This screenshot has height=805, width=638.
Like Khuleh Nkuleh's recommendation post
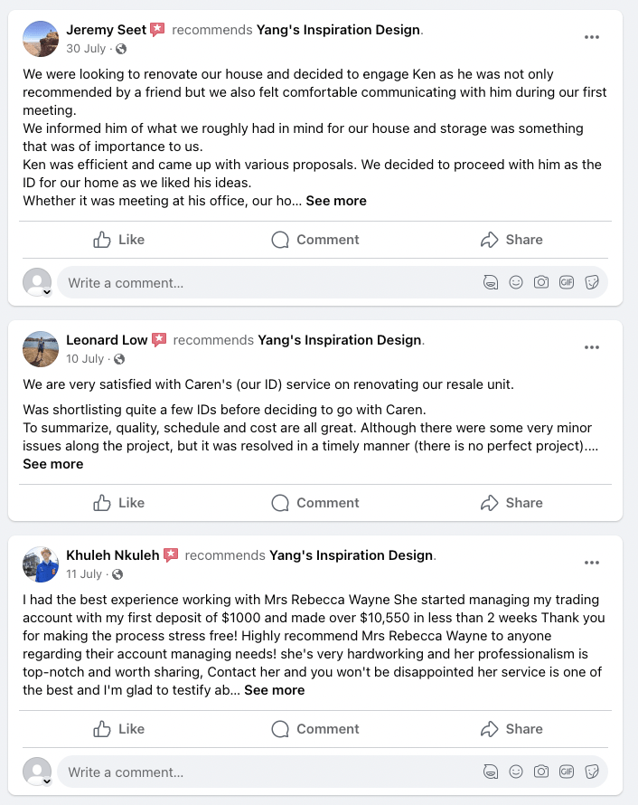click(119, 729)
